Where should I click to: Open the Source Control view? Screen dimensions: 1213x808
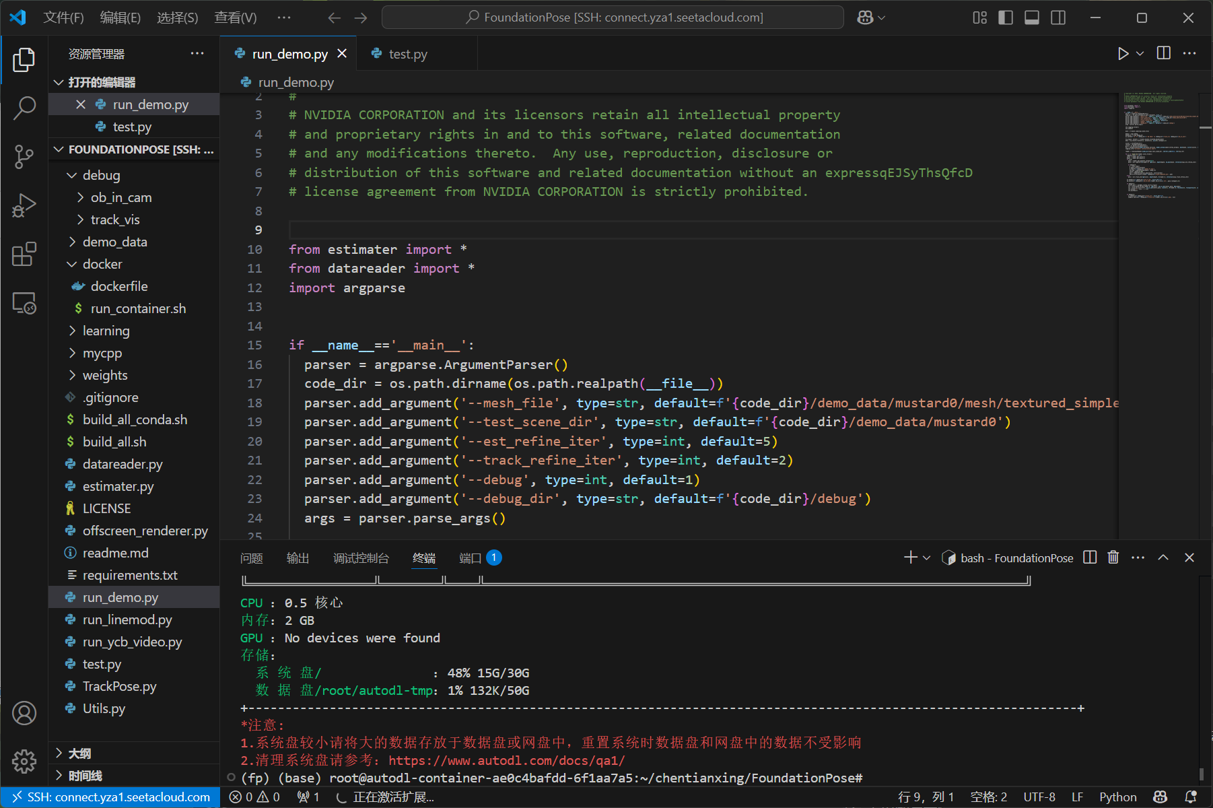point(24,156)
